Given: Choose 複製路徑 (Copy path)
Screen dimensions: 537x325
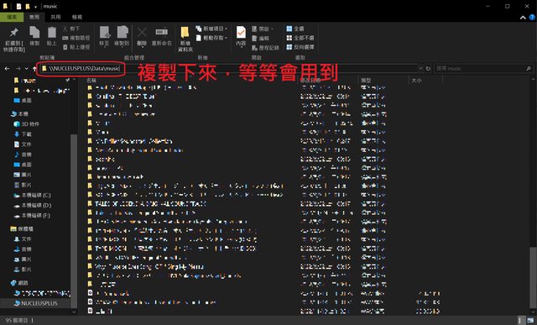Looking at the screenshot, I should [x=76, y=38].
